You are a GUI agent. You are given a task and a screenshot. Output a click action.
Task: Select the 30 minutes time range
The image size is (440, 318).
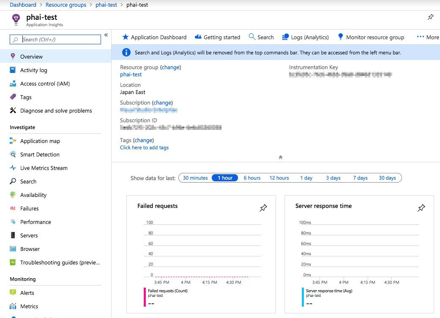(195, 178)
